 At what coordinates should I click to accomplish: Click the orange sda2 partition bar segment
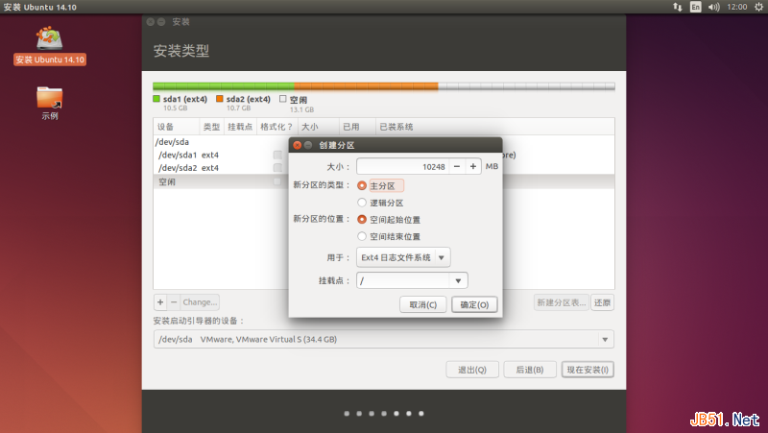point(366,86)
